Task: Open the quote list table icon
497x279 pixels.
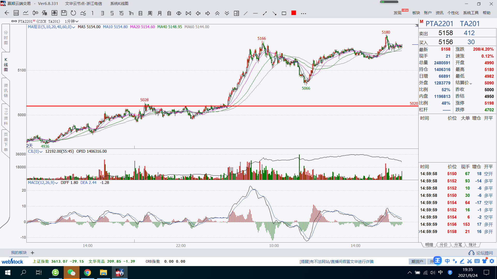Action: (16, 13)
